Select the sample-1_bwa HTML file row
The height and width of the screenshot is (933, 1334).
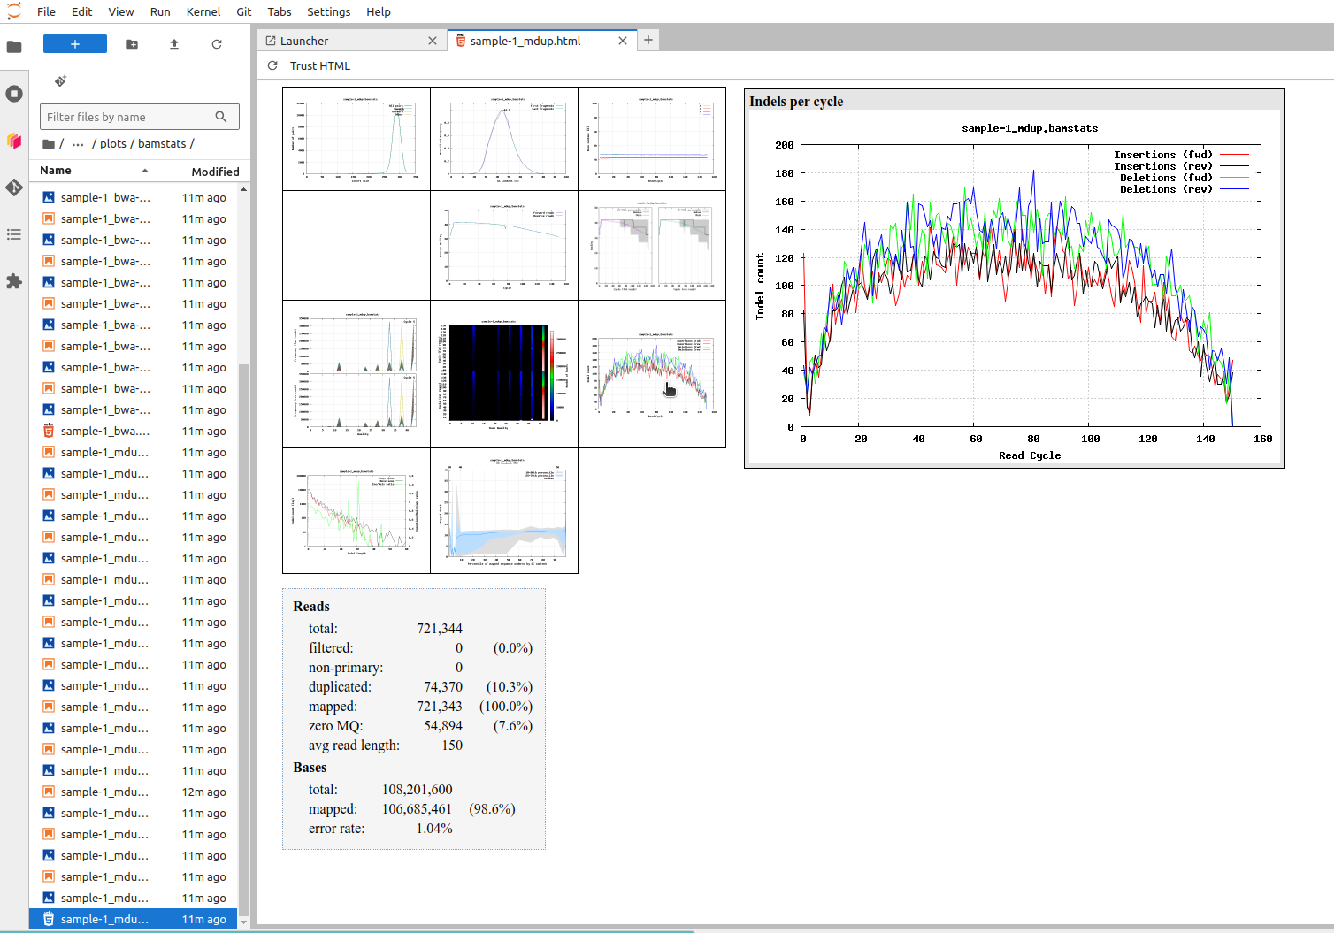134,431
